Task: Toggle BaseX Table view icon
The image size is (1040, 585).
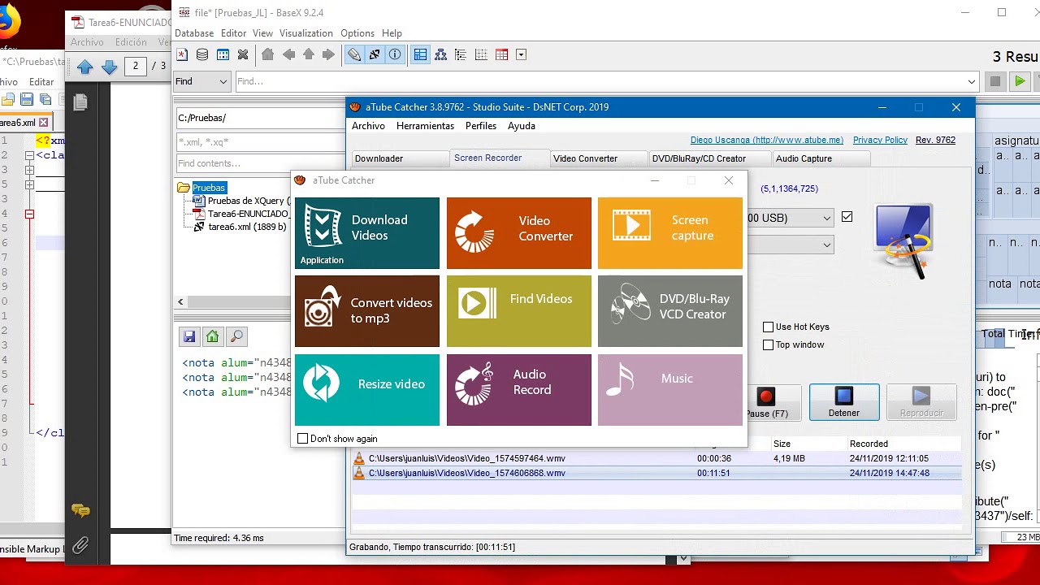Action: point(501,54)
